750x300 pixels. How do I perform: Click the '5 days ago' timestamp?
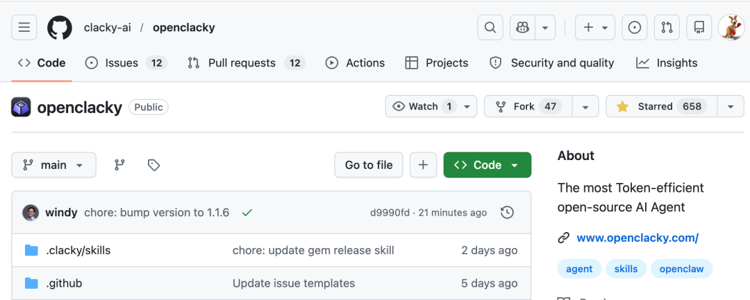490,283
